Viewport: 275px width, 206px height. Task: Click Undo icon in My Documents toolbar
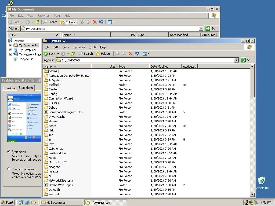click(101, 22)
